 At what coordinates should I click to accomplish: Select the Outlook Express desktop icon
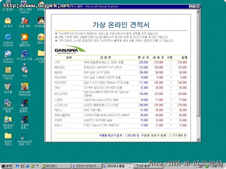coord(8,56)
